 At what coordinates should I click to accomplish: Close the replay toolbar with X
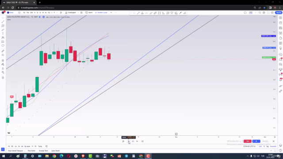[274, 141]
